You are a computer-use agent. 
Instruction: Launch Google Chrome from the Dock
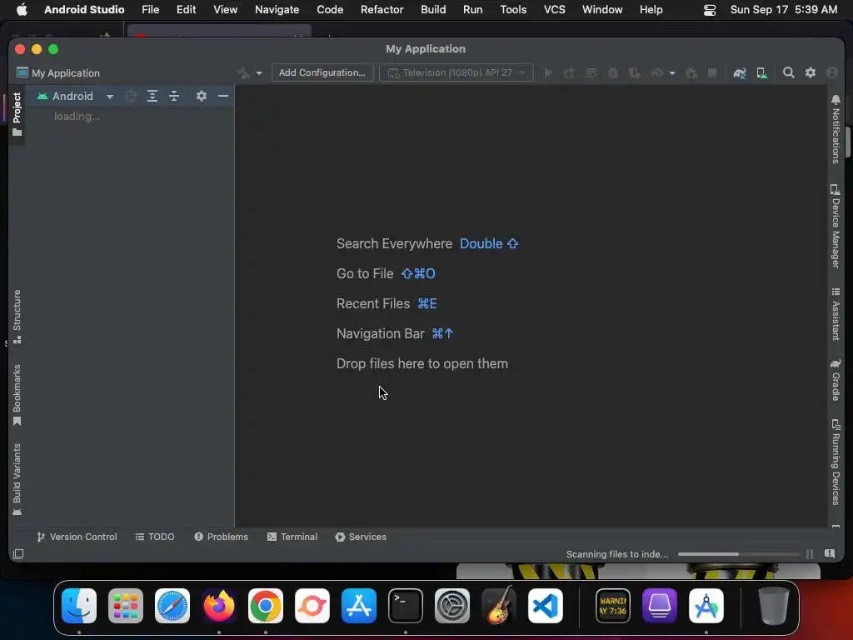(266, 606)
